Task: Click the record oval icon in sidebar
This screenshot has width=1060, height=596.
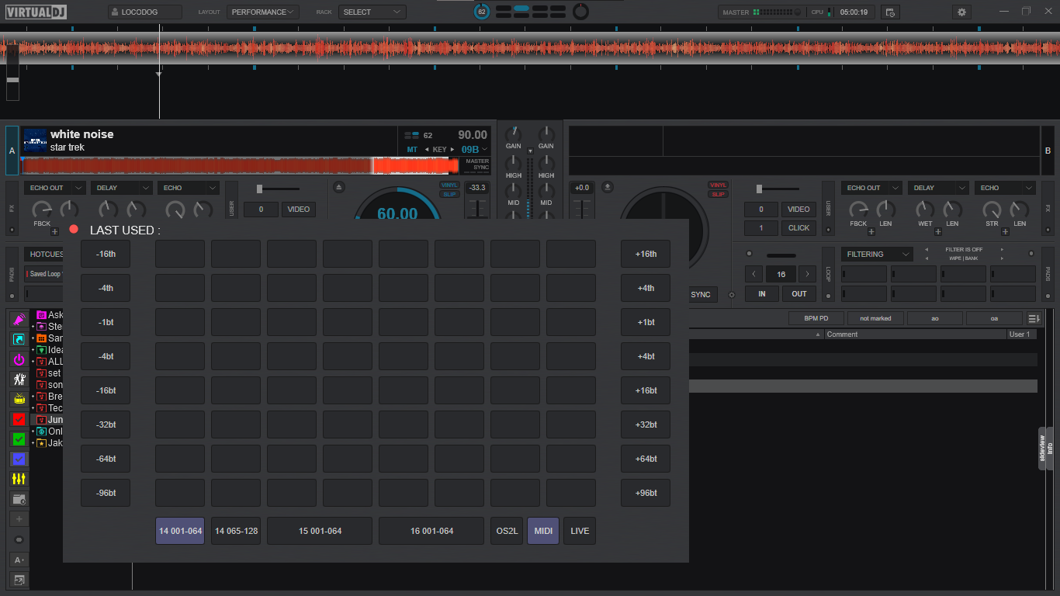Action: click(19, 539)
